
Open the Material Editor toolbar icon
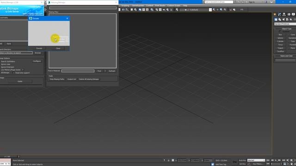(x=152, y=10)
